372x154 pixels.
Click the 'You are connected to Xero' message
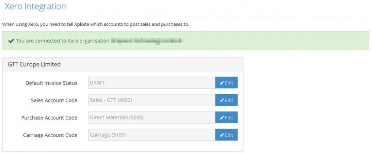62,41
